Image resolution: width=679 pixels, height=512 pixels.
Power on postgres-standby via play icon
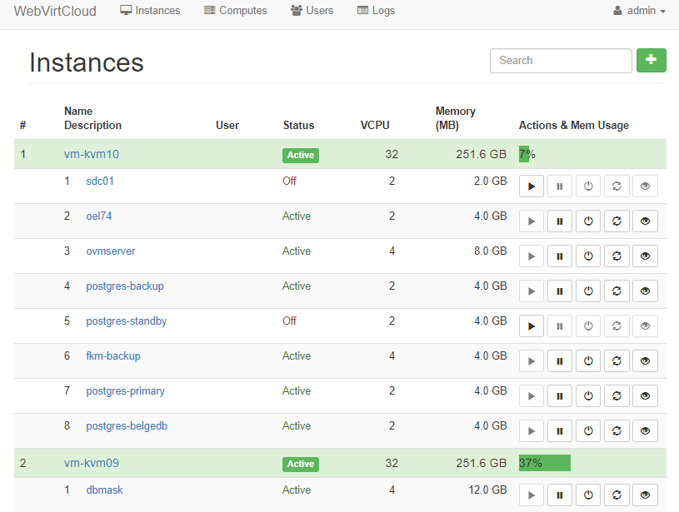pyautogui.click(x=531, y=326)
